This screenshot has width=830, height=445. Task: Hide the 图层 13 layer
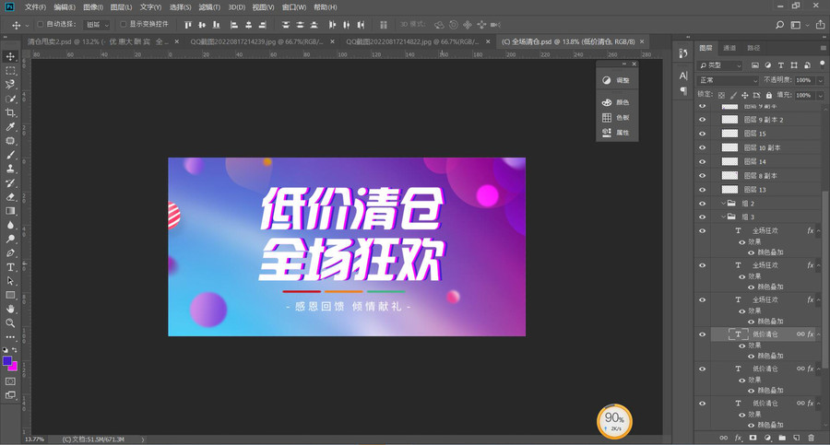[703, 190]
